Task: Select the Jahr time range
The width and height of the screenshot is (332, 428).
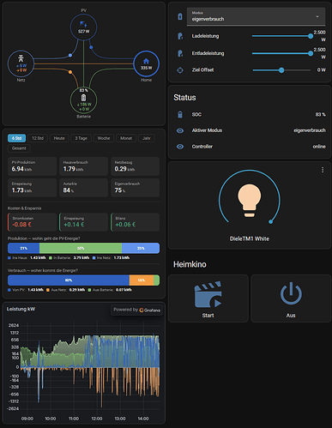Action: point(147,138)
